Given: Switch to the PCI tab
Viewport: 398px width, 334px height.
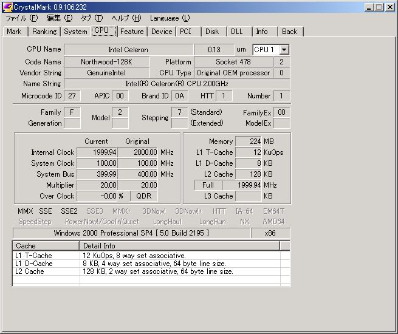Looking at the screenshot, I should (188, 32).
